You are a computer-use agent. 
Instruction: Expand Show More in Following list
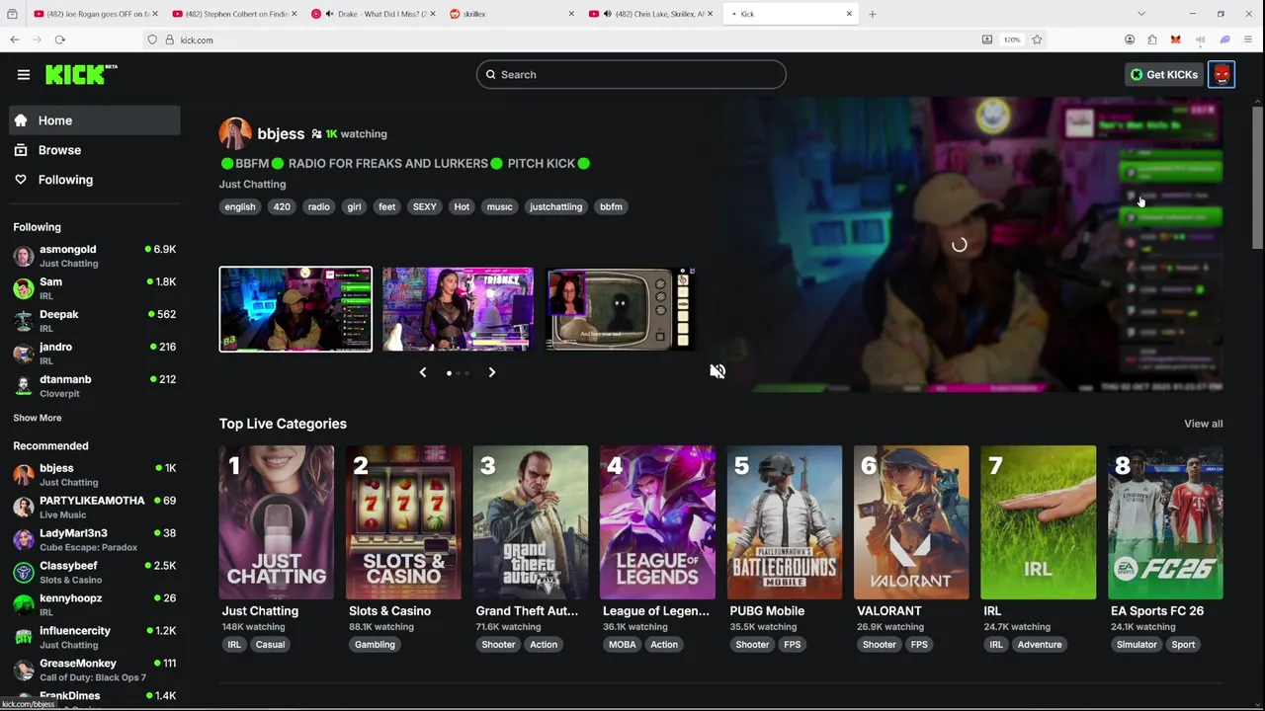[x=38, y=418]
